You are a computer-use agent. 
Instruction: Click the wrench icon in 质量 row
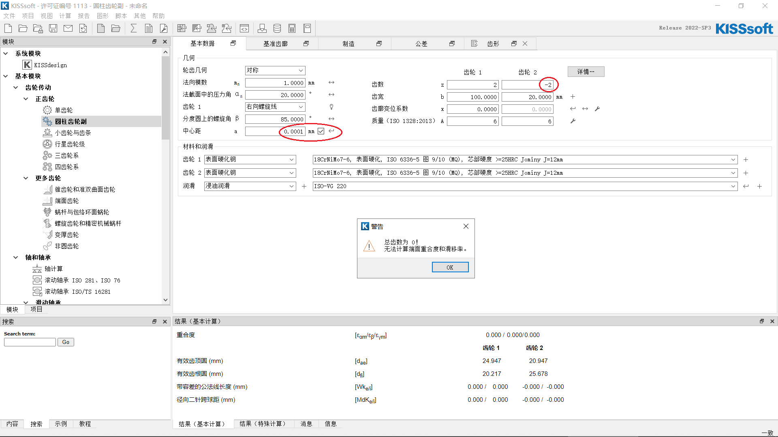click(573, 121)
